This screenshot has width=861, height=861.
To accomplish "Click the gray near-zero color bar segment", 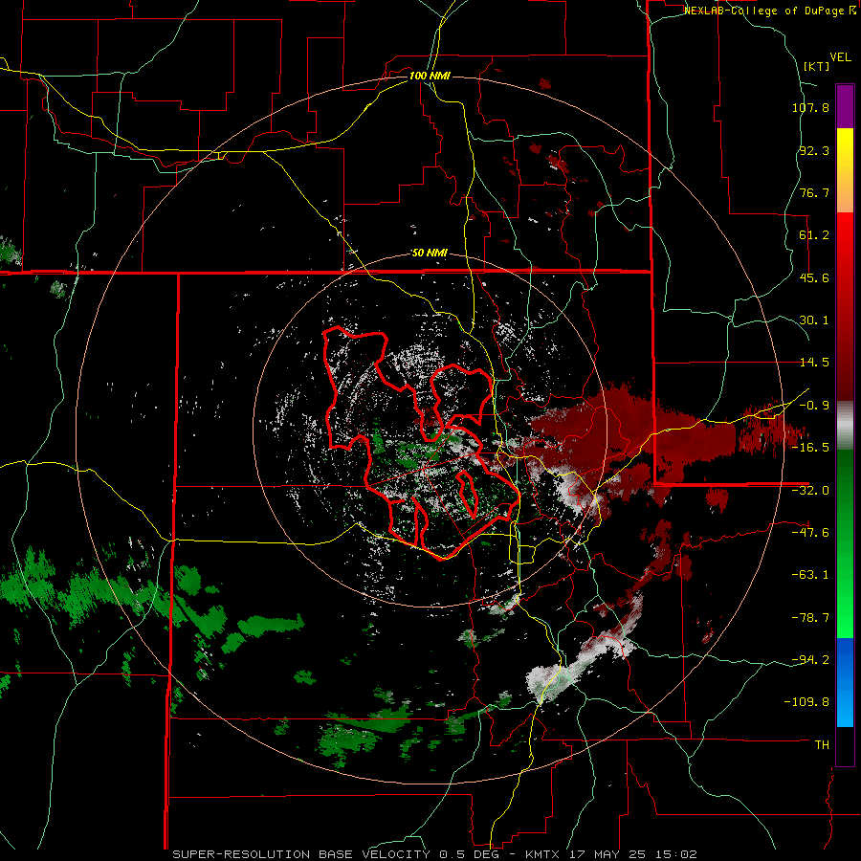I will [845, 426].
